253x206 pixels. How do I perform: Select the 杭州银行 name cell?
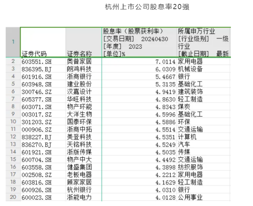tap(84, 190)
